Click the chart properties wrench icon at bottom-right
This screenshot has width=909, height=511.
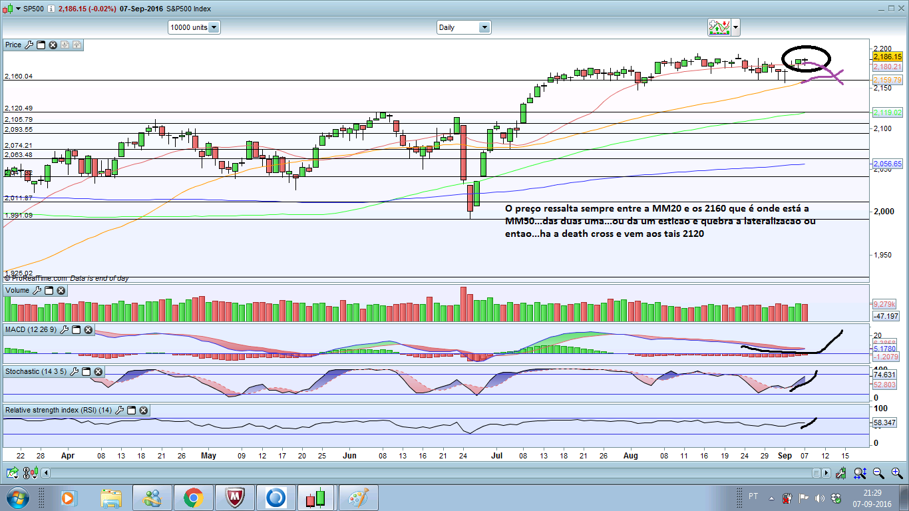click(x=840, y=473)
